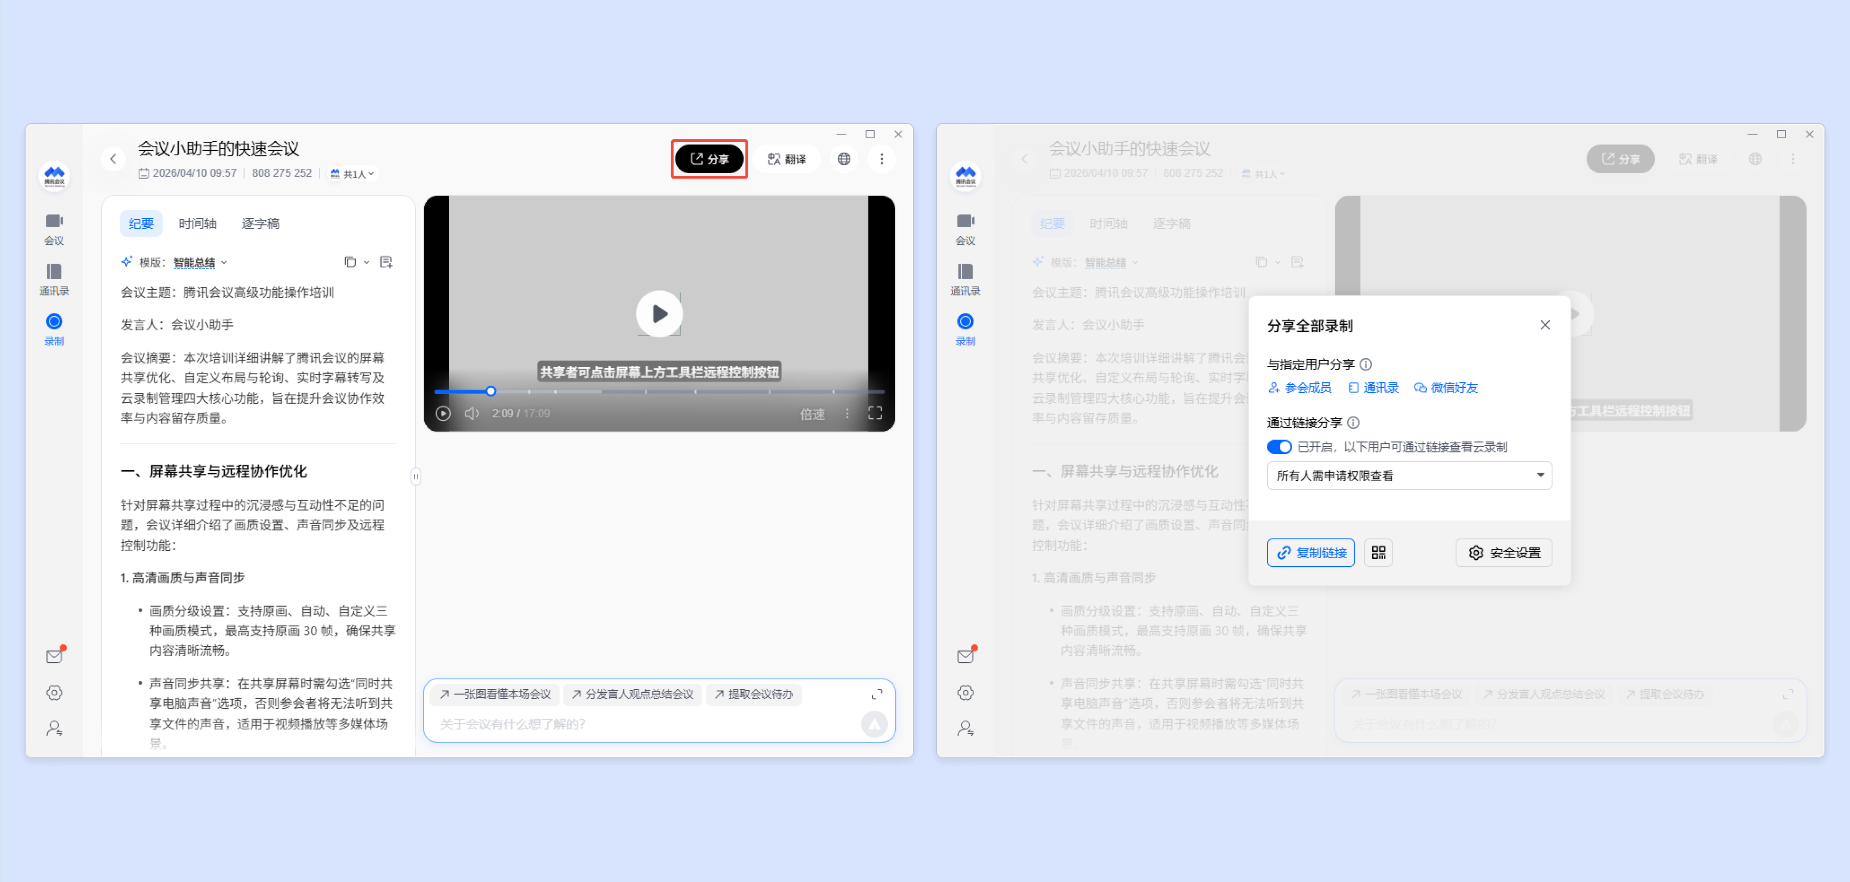
Task: Close the 分享全部录制 dialog
Action: (x=1545, y=325)
